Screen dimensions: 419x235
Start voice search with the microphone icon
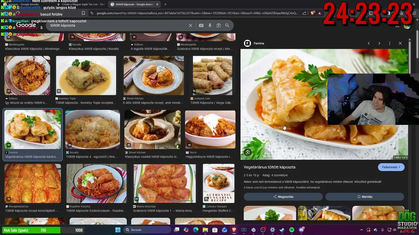210,25
